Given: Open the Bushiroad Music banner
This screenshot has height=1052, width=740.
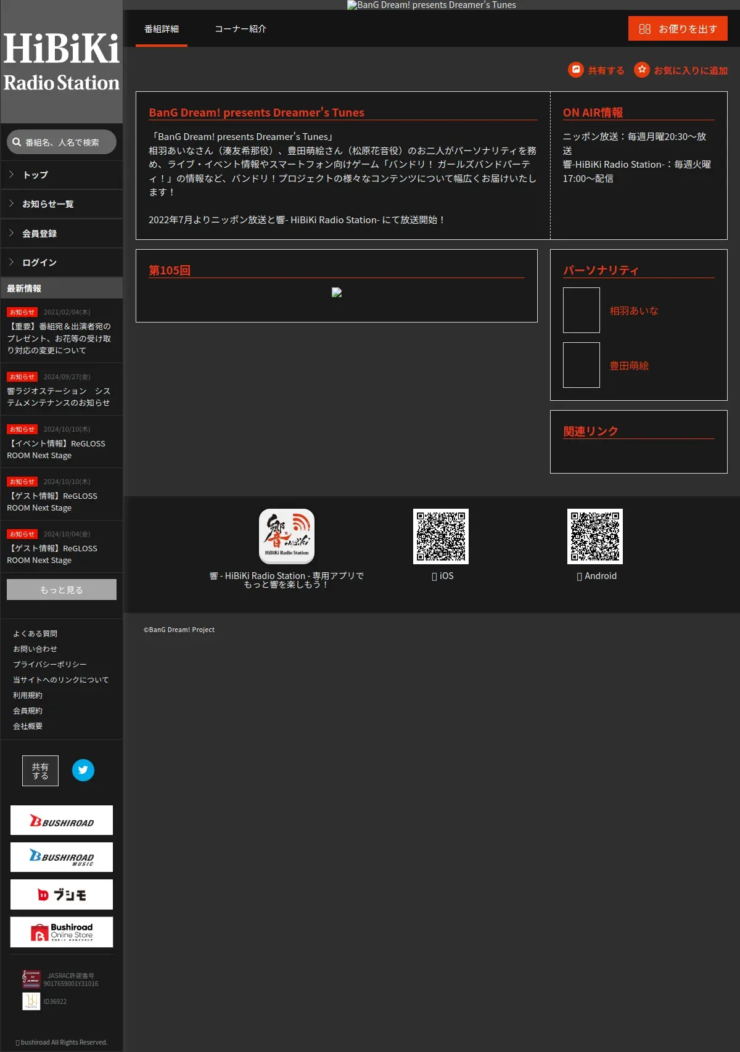Looking at the screenshot, I should point(62,857).
